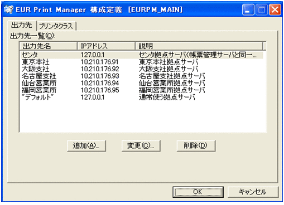Click IP address 10.210.176.94
The width and height of the screenshot is (284, 205).
click(100, 83)
